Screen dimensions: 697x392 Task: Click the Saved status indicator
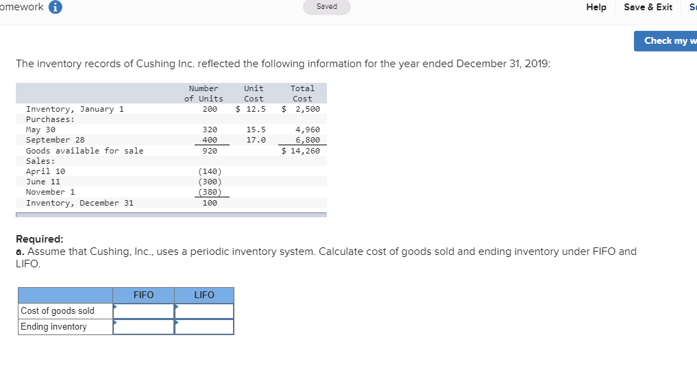click(327, 7)
